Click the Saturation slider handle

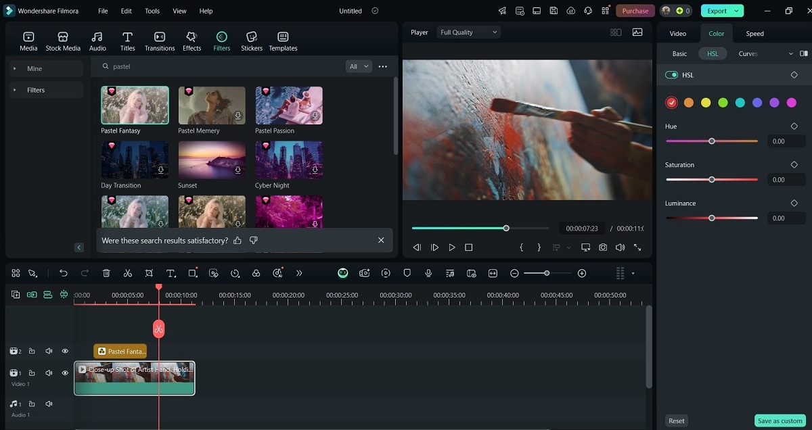[x=712, y=179]
